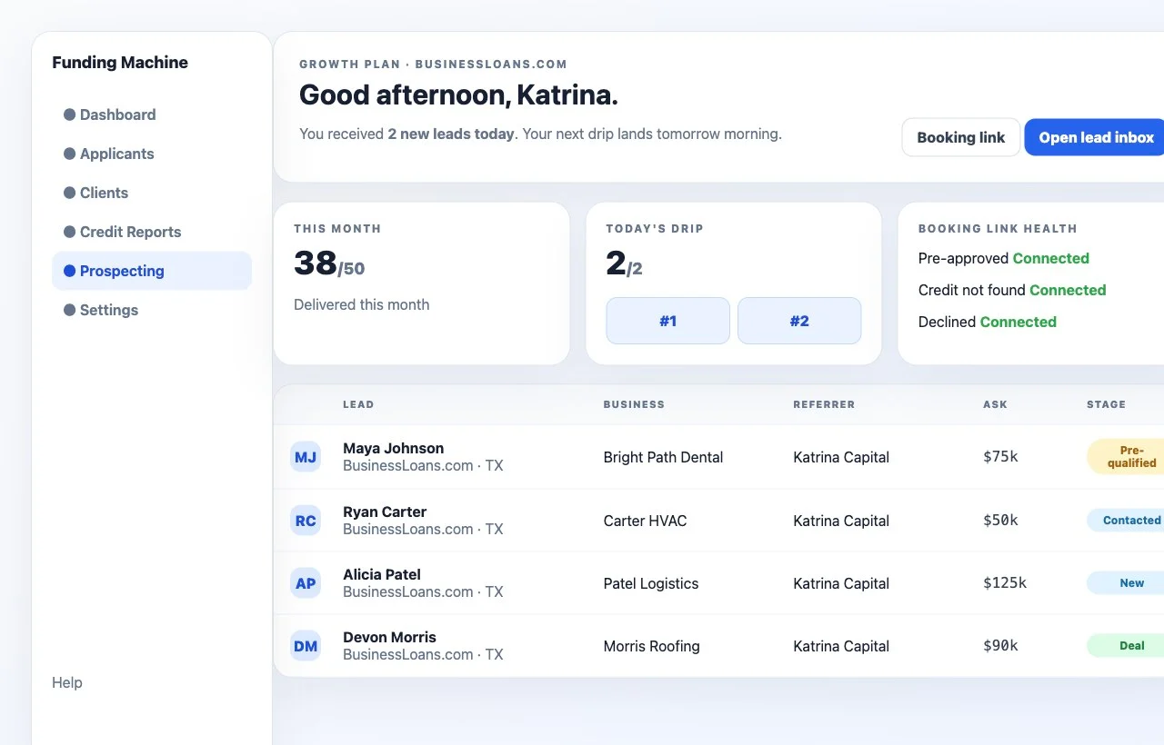This screenshot has width=1164, height=745.
Task: Open the Dashboard menu item
Action: coord(152,114)
